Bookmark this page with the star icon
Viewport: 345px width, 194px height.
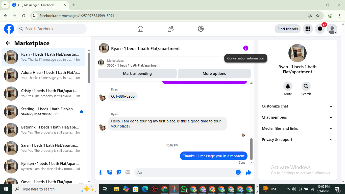(x=318, y=16)
